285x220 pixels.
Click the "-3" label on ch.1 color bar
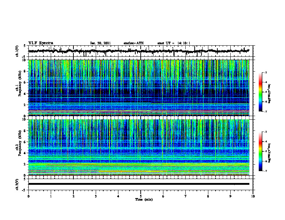(x=265, y=72)
